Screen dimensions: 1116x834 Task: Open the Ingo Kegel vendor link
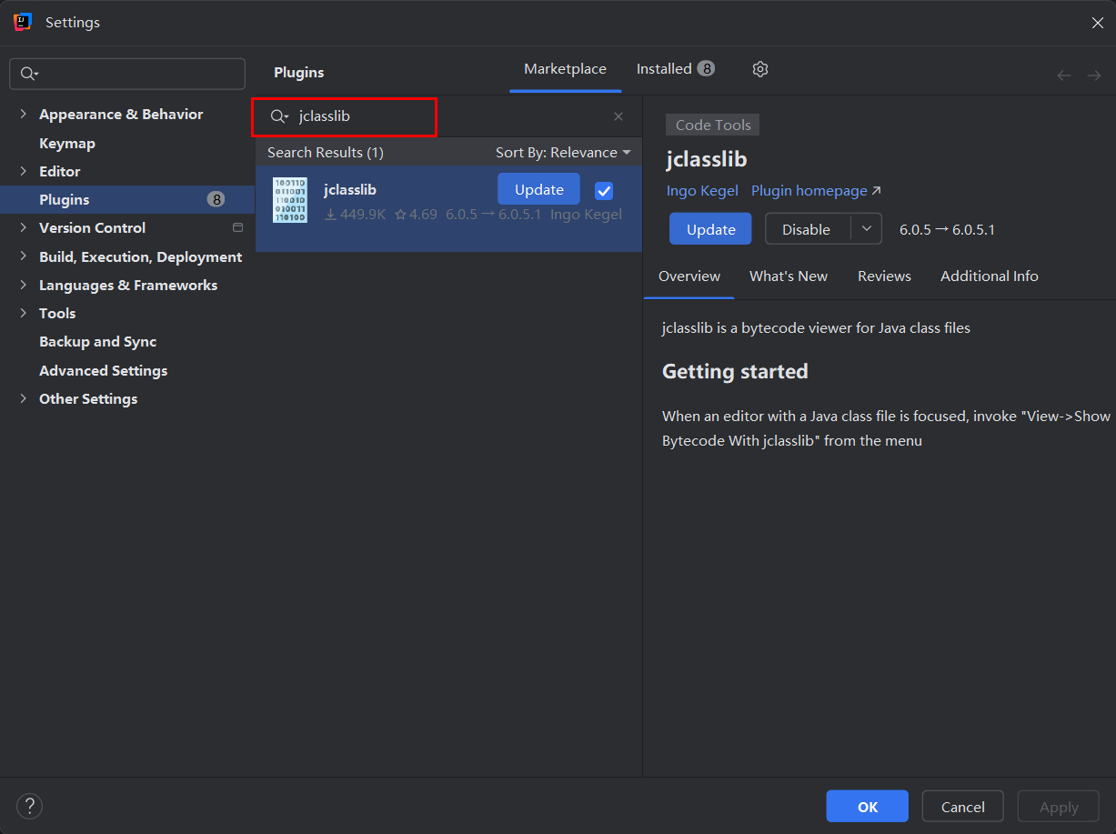tap(702, 191)
